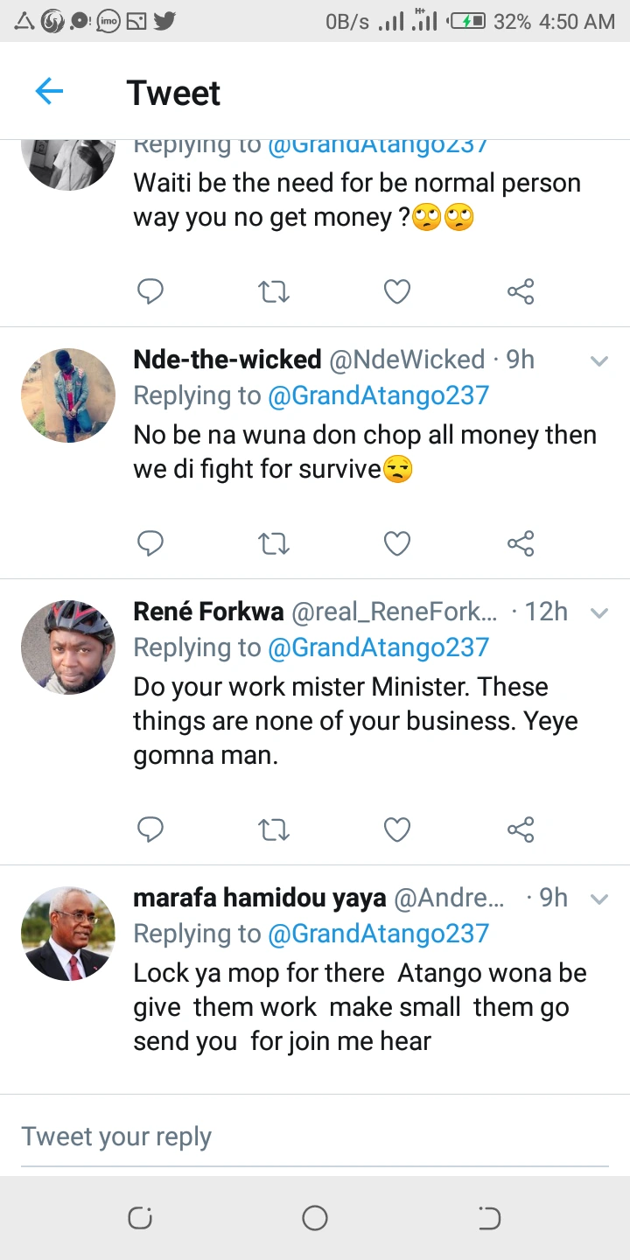This screenshot has width=630, height=1260.
Task: Open marafa hamidou yaya's profile avatar
Action: pos(68,934)
